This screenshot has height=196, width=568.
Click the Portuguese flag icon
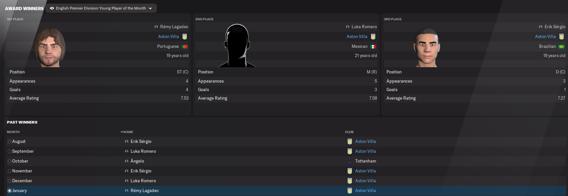[185, 47]
